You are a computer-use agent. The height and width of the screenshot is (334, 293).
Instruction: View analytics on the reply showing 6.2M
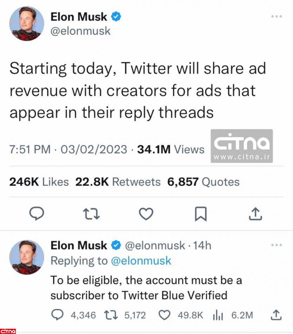218,315
